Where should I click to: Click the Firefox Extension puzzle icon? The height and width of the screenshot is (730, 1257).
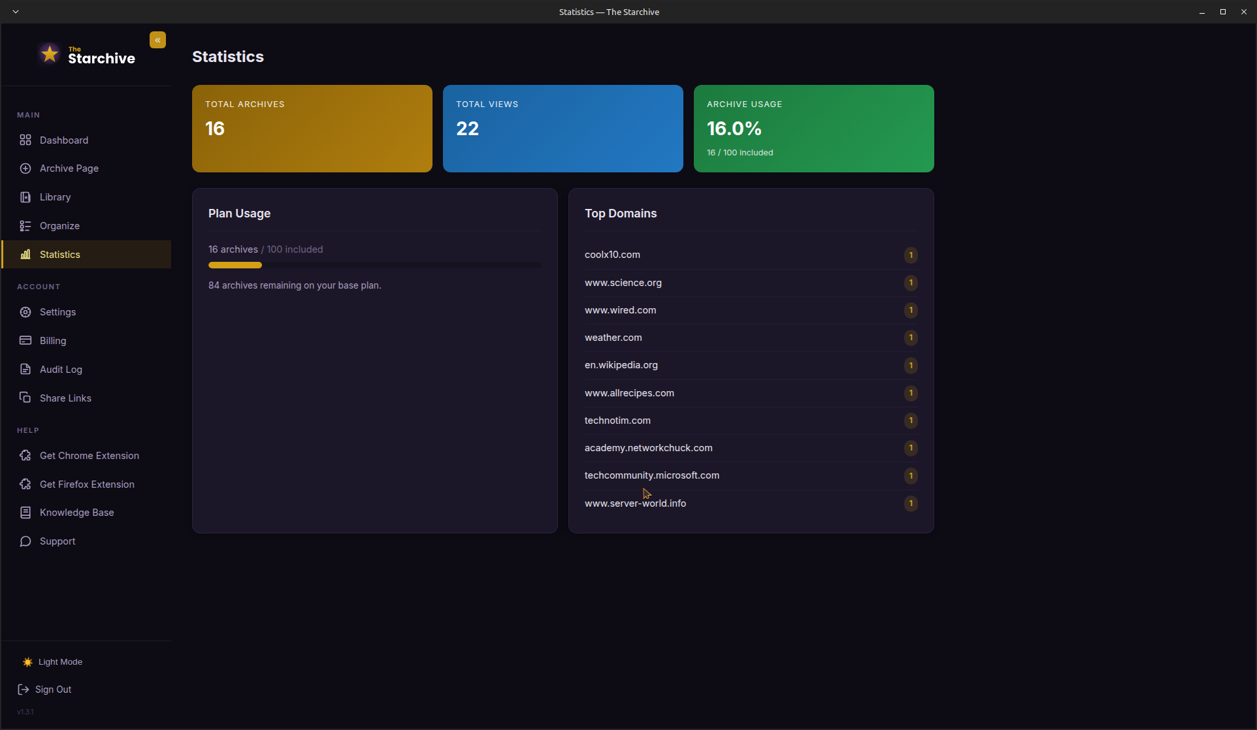pyautogui.click(x=25, y=484)
